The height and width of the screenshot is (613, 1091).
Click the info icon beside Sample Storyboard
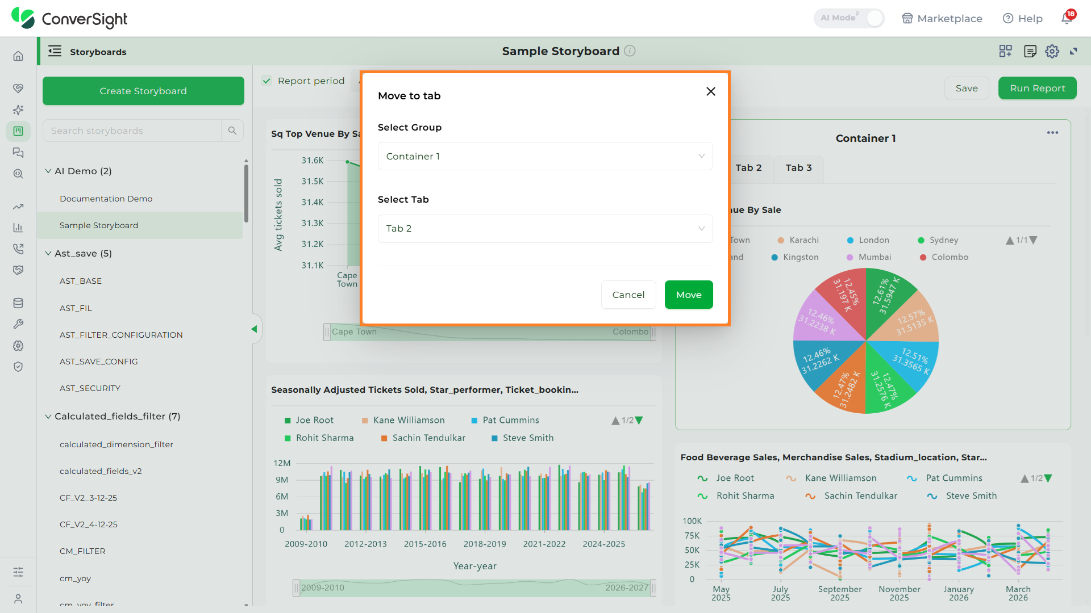[x=630, y=51]
